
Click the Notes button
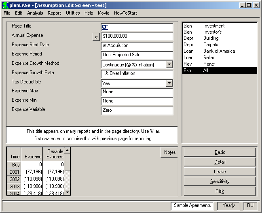169,152
